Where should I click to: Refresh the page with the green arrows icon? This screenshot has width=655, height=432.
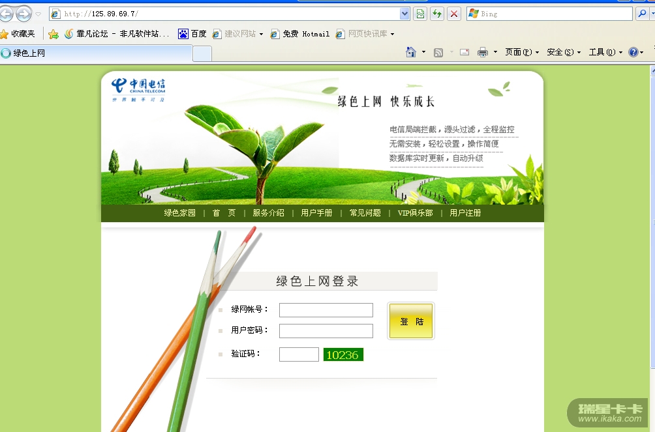pyautogui.click(x=437, y=14)
